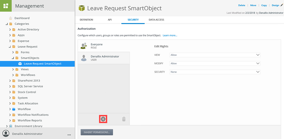
Task: Click the Denallix Administrator user avatar in list
Action: pos(84,58)
